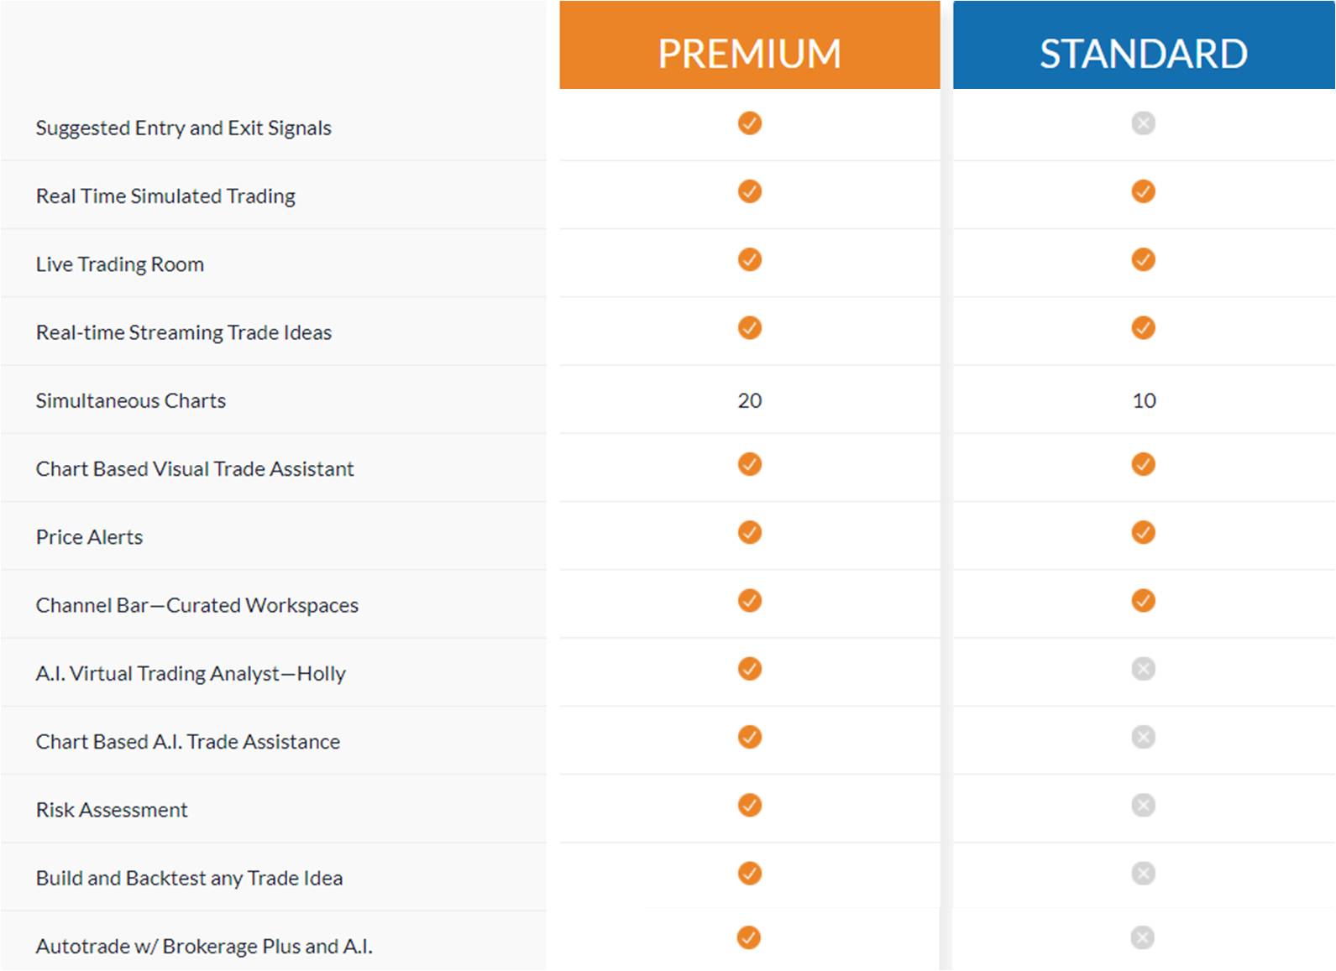Click Premium checkmark for Live Trading Room

[750, 259]
